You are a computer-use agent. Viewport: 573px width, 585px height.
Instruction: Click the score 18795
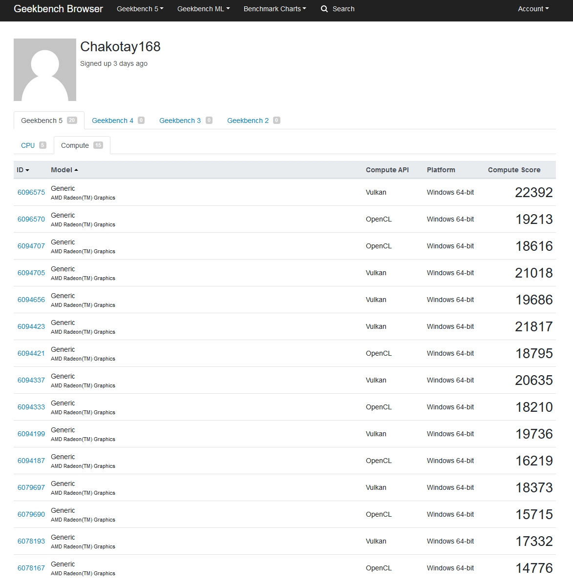[x=534, y=354]
